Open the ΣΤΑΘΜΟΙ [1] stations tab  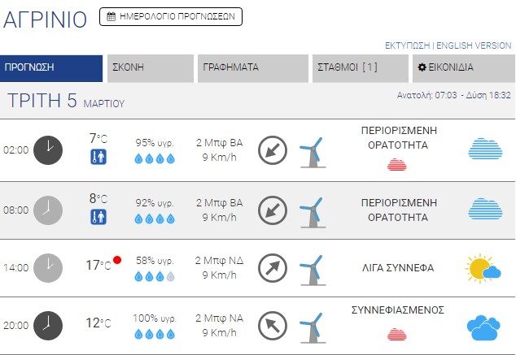(360, 68)
